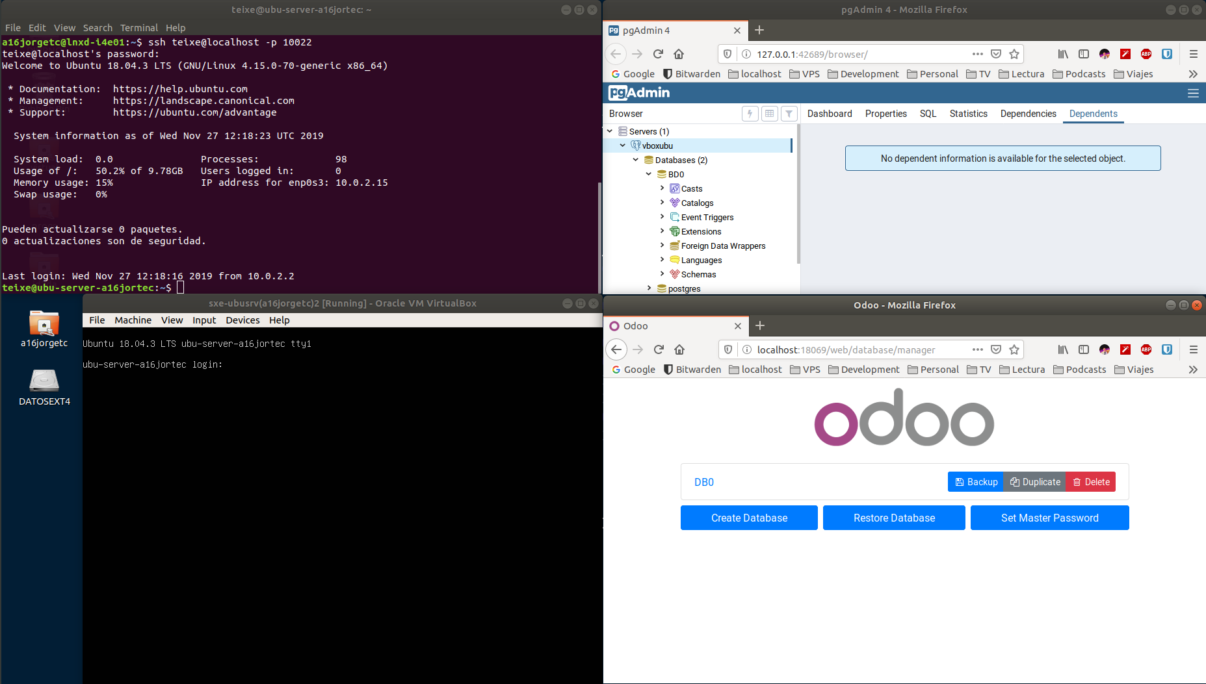Click the View Data grid icon in pgAdmin
The image size is (1206, 684).
tap(770, 113)
